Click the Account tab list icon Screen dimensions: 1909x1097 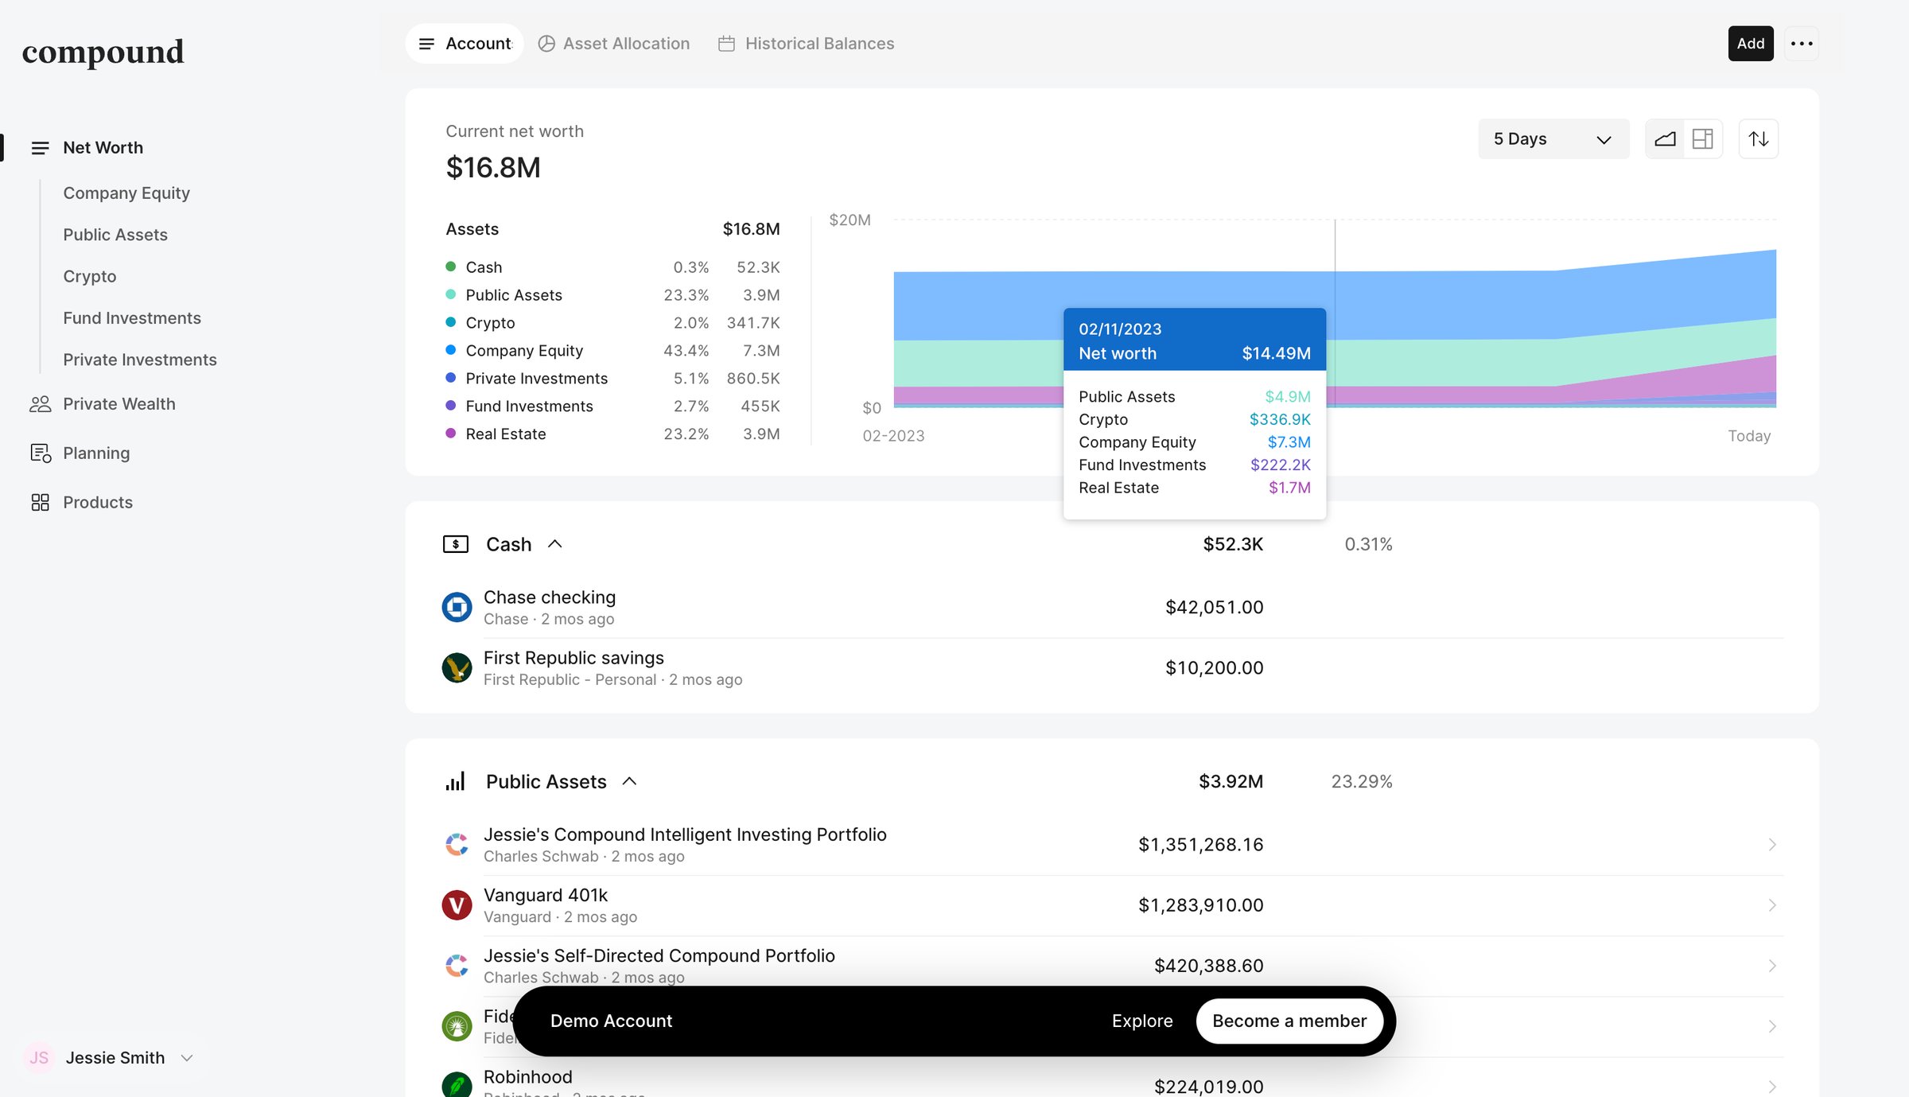(427, 44)
